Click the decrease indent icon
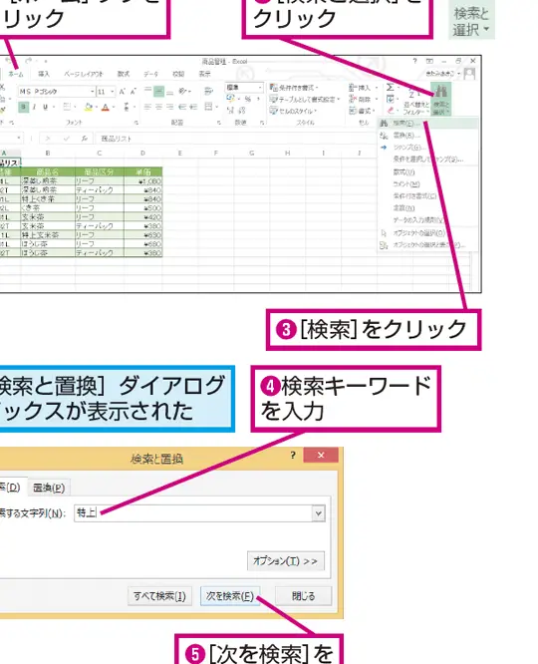Image resolution: width=538 pixels, height=664 pixels. click(x=182, y=107)
